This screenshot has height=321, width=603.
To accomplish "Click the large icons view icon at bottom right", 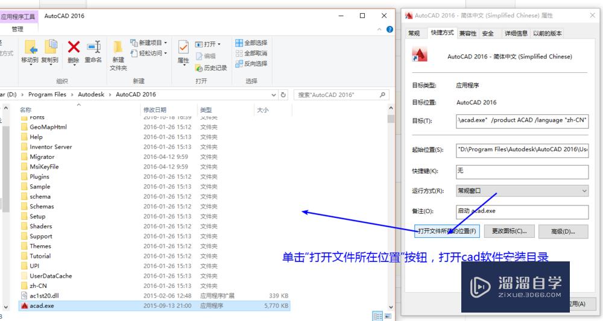I will pos(388,316).
